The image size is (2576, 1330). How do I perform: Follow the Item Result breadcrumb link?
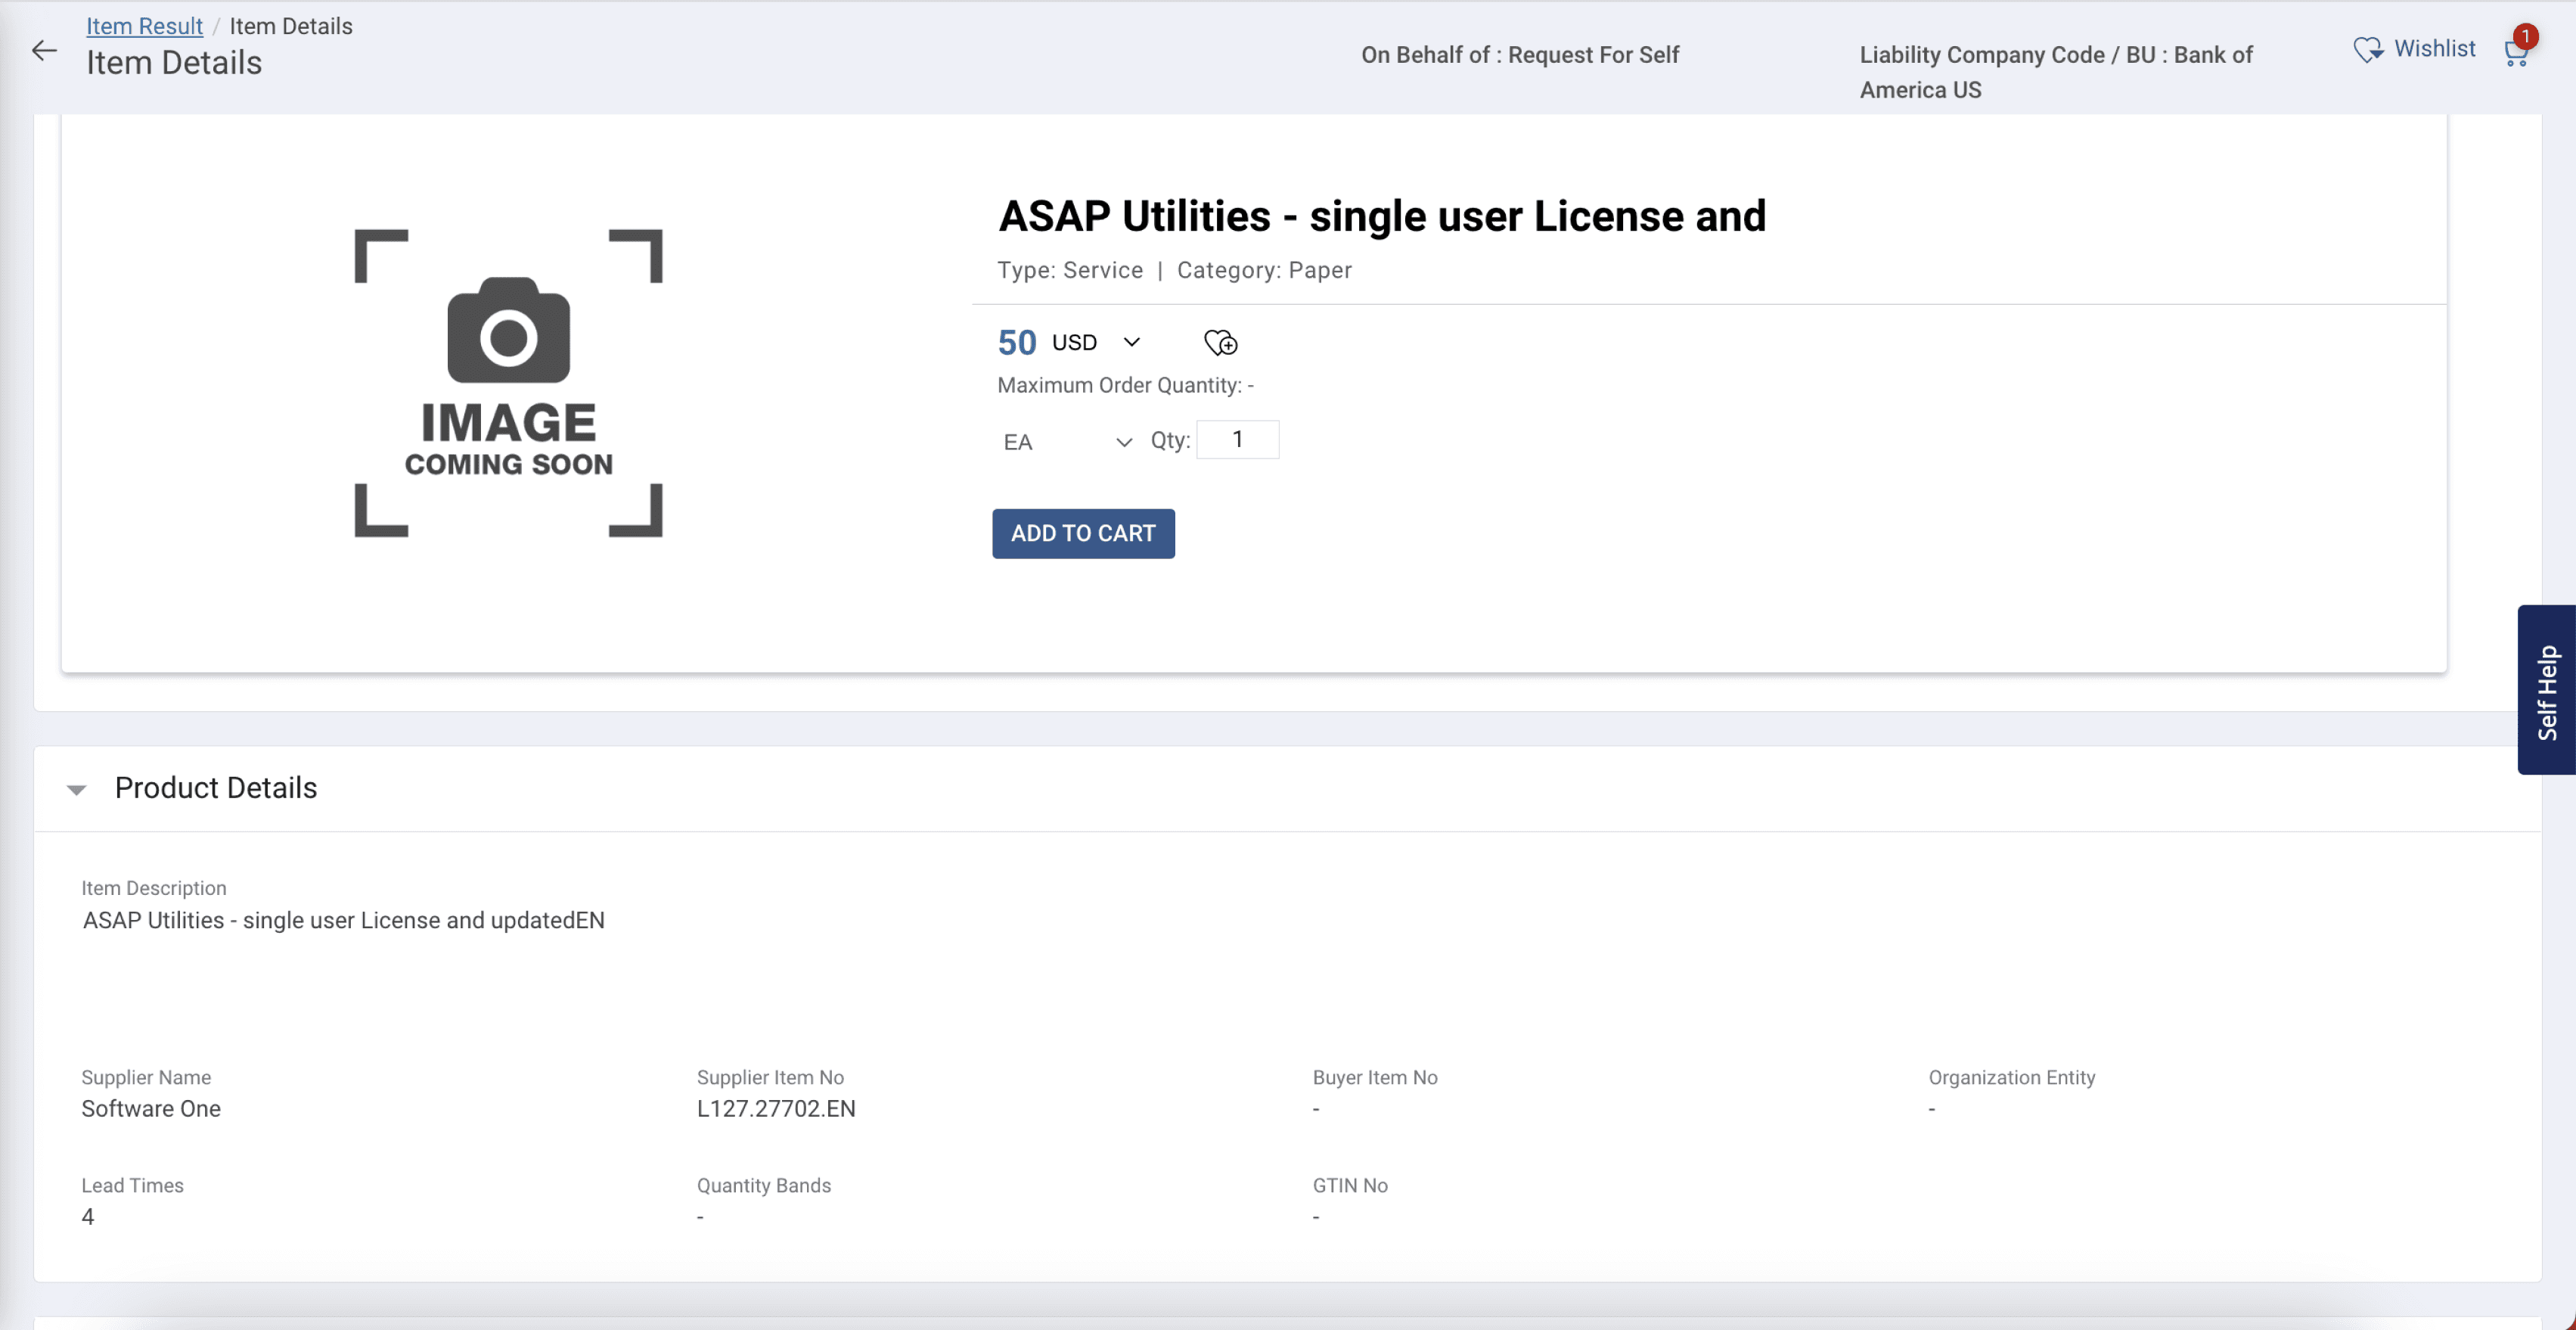pyautogui.click(x=144, y=26)
